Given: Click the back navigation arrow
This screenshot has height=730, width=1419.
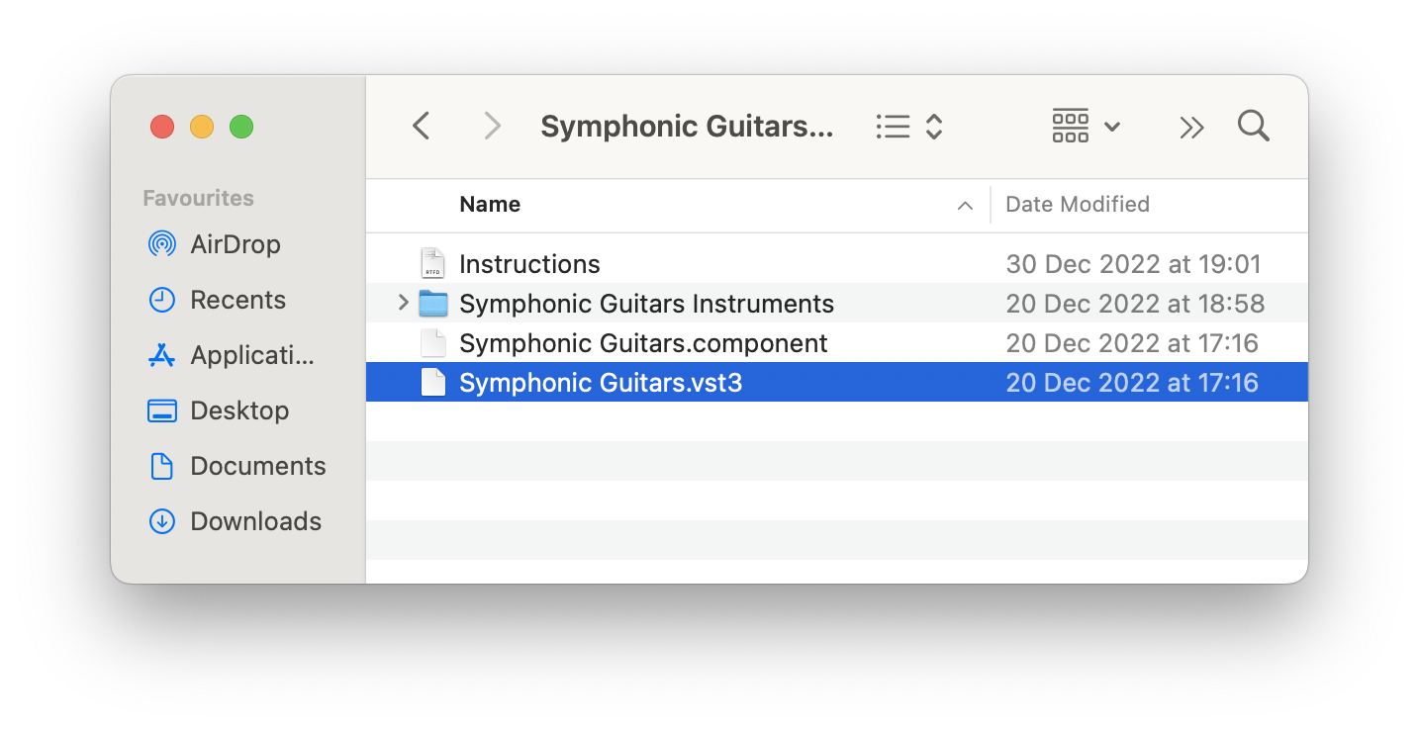Looking at the screenshot, I should click(x=422, y=127).
